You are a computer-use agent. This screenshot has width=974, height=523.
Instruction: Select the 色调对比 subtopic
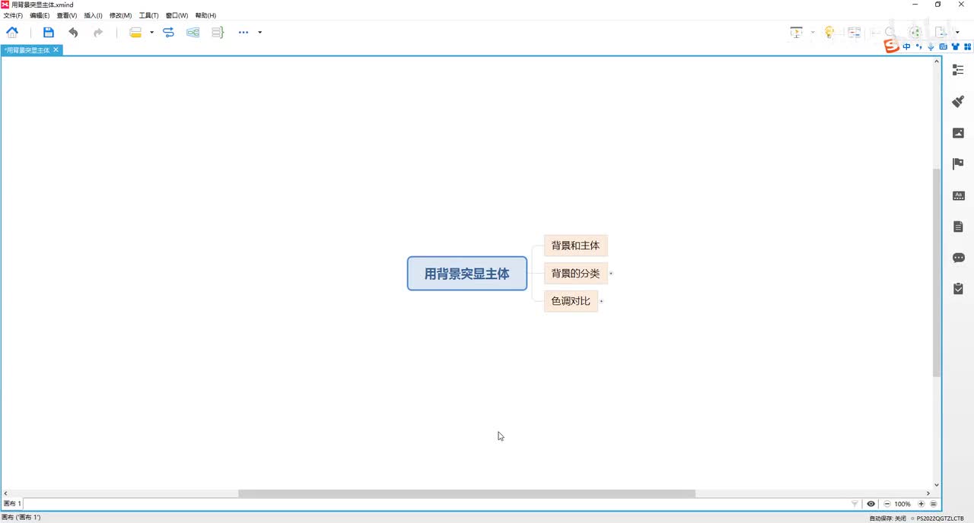pyautogui.click(x=571, y=301)
